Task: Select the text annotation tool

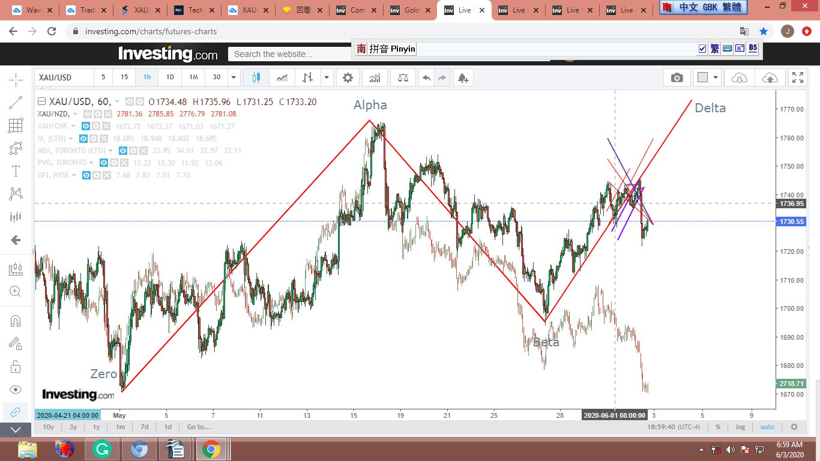Action: (x=16, y=171)
